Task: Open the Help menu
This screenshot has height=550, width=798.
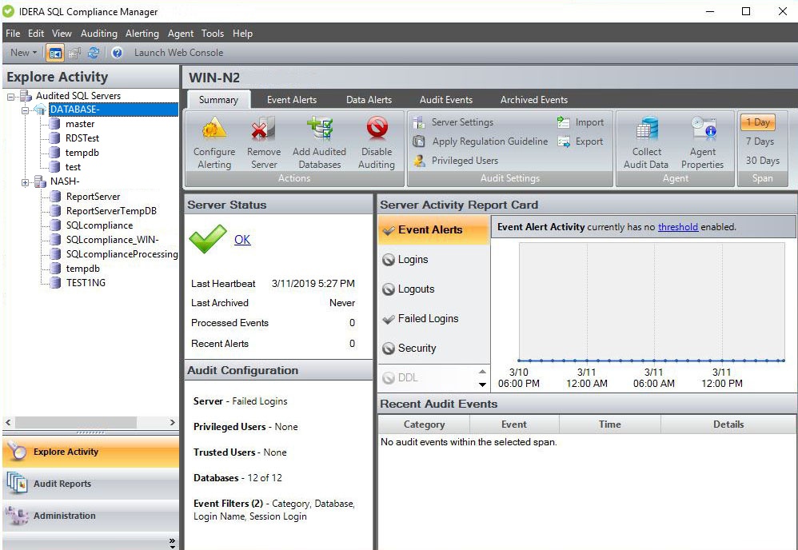Action: tap(242, 33)
